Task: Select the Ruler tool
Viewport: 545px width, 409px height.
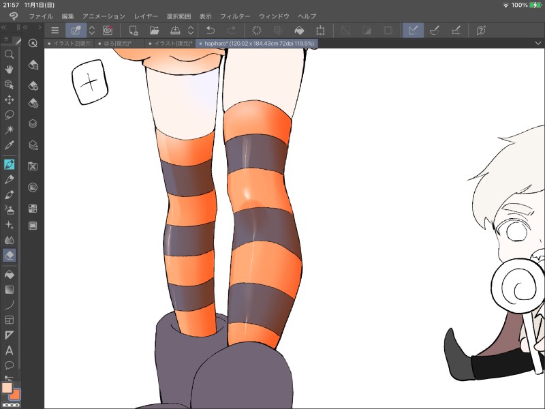Action: [x=10, y=335]
